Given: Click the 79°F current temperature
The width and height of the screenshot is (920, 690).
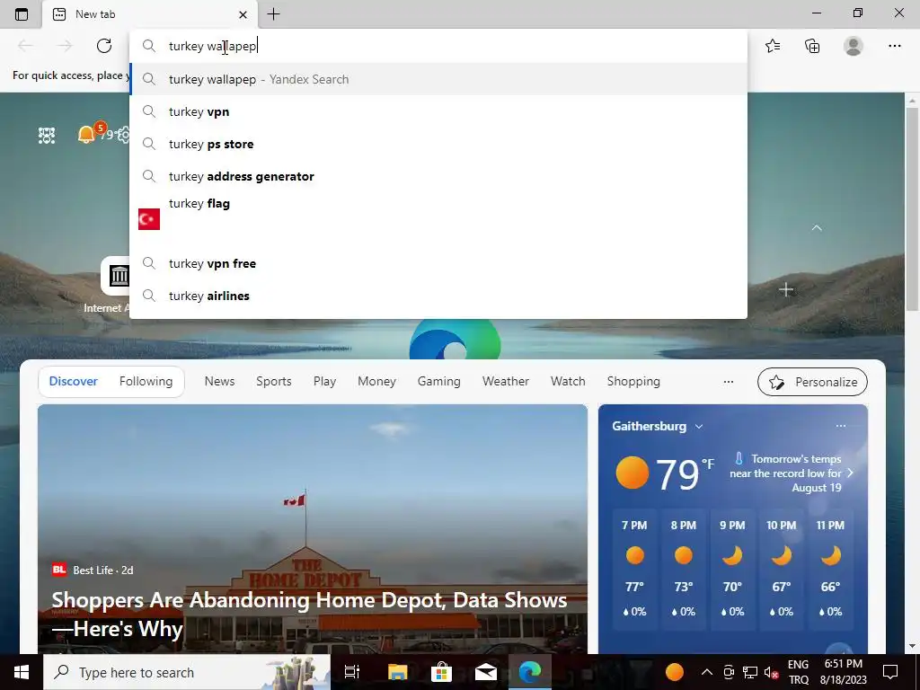Looking at the screenshot, I should pos(677,474).
